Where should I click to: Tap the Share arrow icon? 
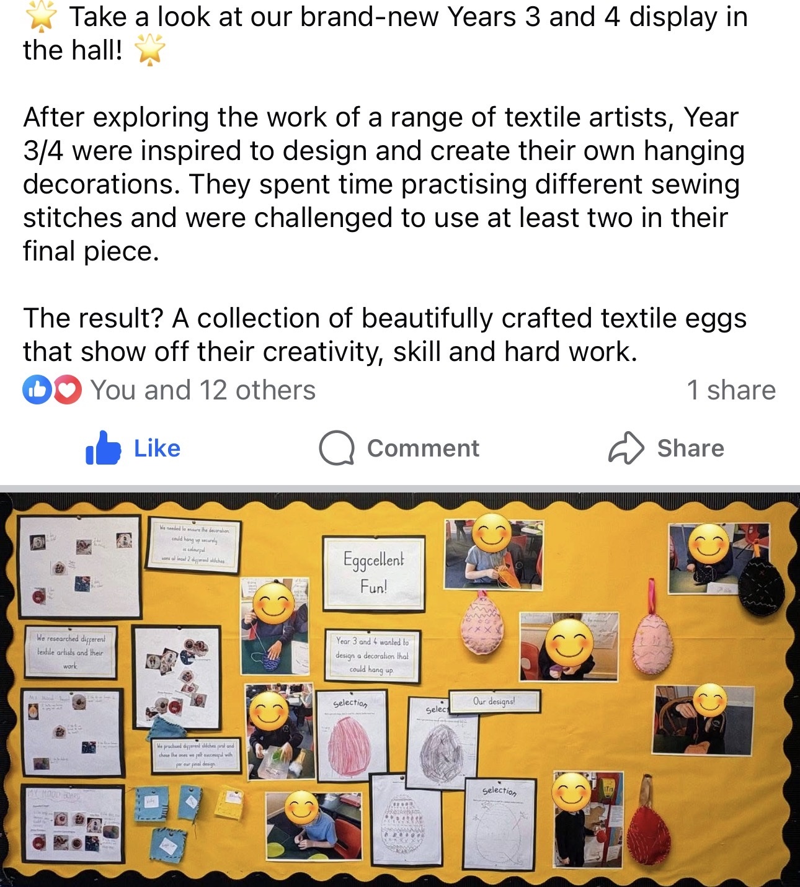626,448
